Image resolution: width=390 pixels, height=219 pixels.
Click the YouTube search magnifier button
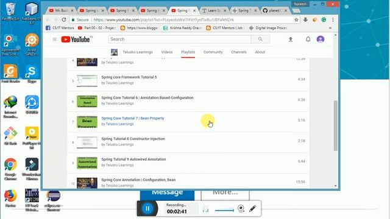(260, 39)
